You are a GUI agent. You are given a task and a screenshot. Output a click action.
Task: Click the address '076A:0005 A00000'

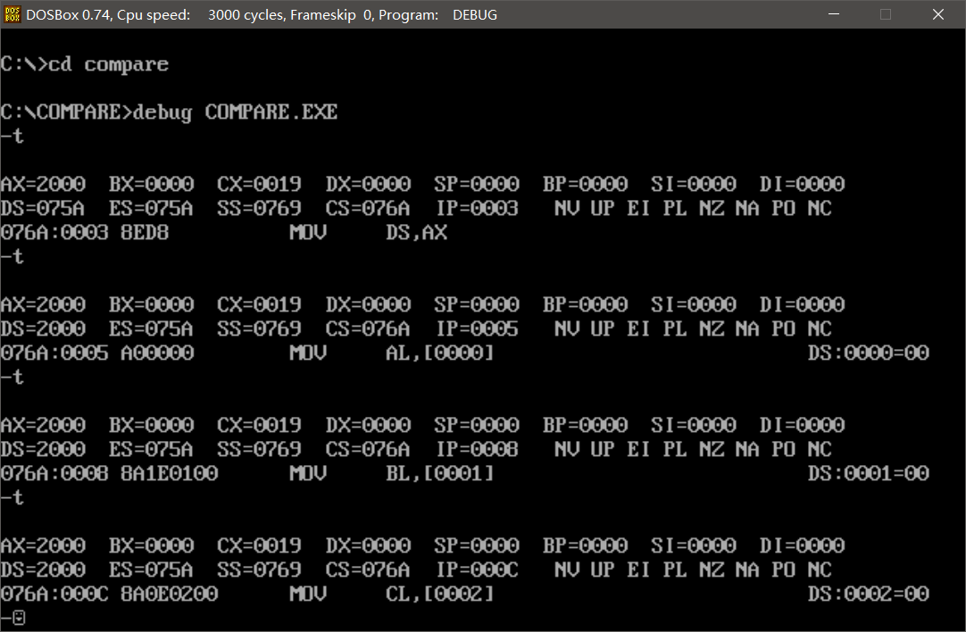96,353
